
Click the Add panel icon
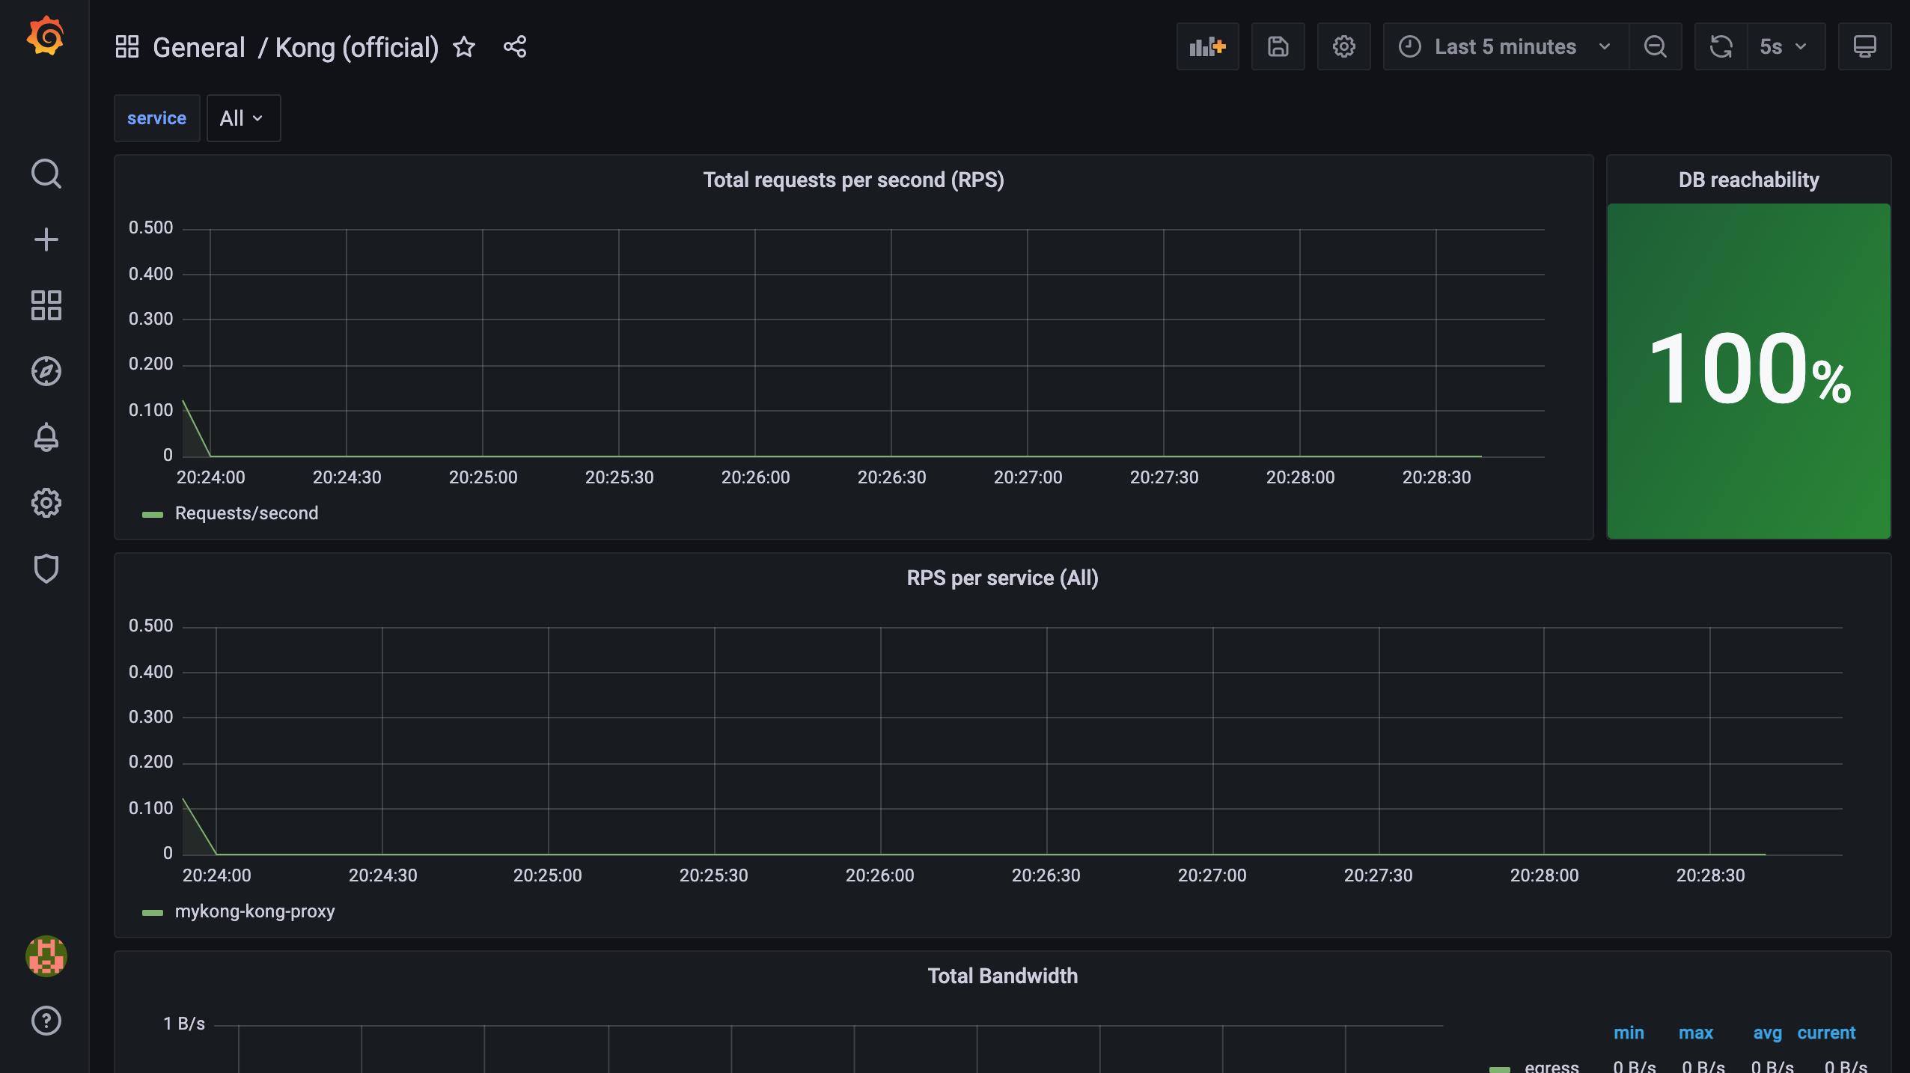tap(1207, 46)
